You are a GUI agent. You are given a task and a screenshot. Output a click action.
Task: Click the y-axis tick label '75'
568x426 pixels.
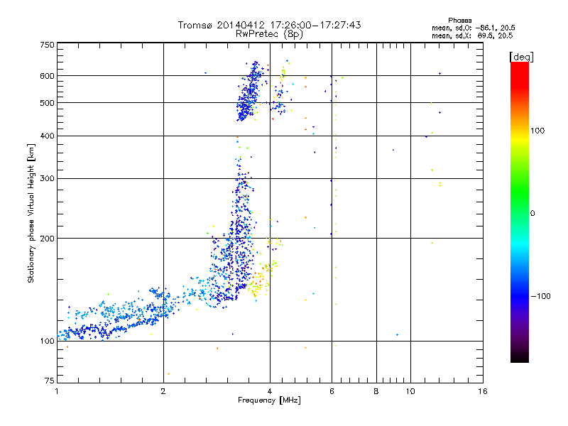pos(50,381)
